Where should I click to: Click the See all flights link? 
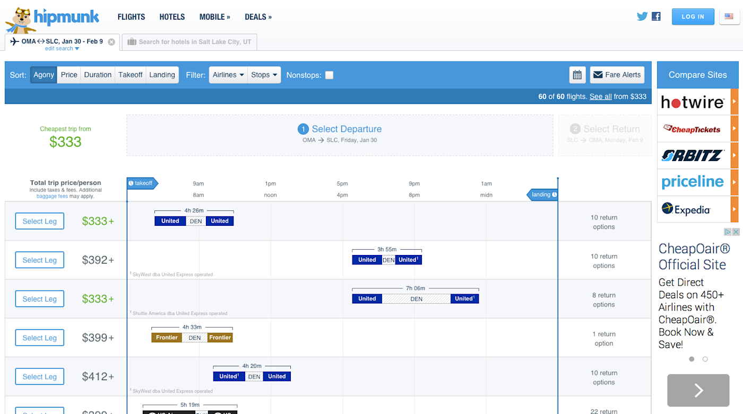[x=601, y=96]
